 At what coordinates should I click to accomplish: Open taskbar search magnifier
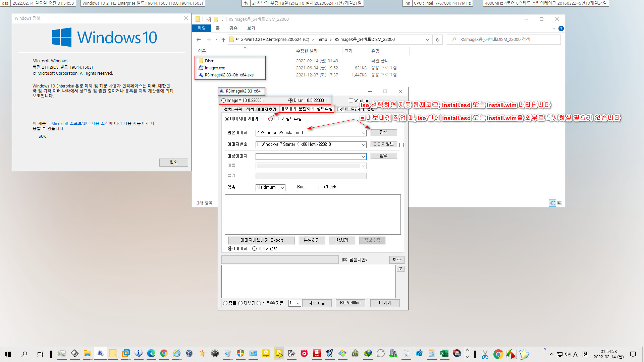point(24,354)
